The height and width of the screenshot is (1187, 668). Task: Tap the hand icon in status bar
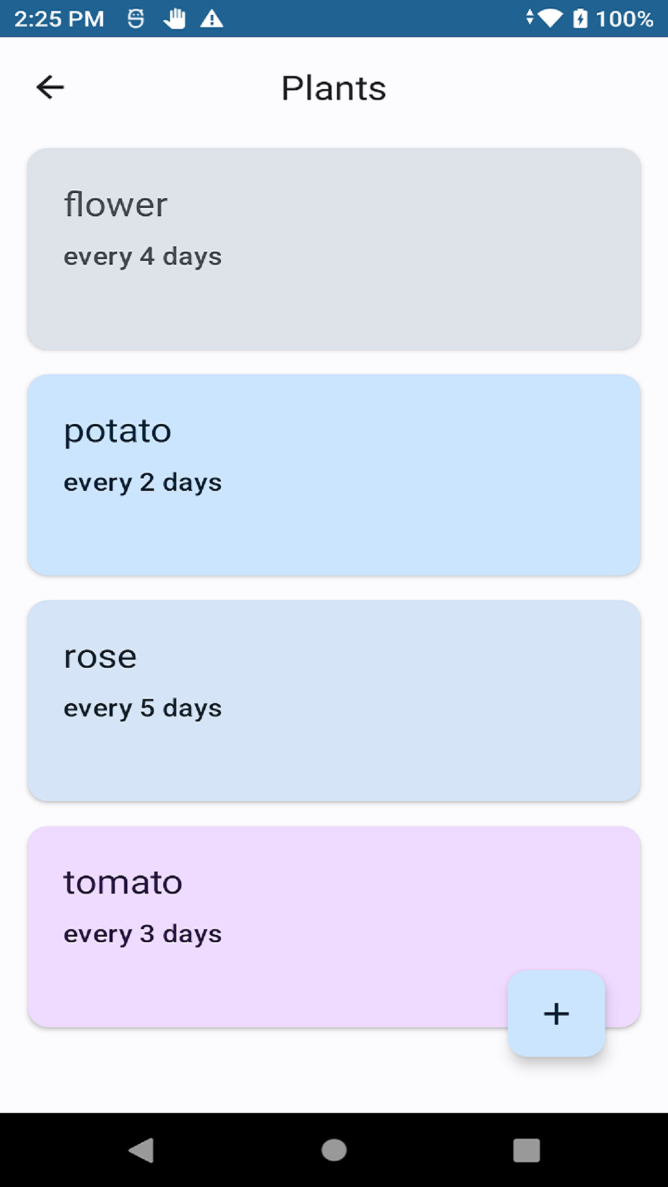pos(174,19)
